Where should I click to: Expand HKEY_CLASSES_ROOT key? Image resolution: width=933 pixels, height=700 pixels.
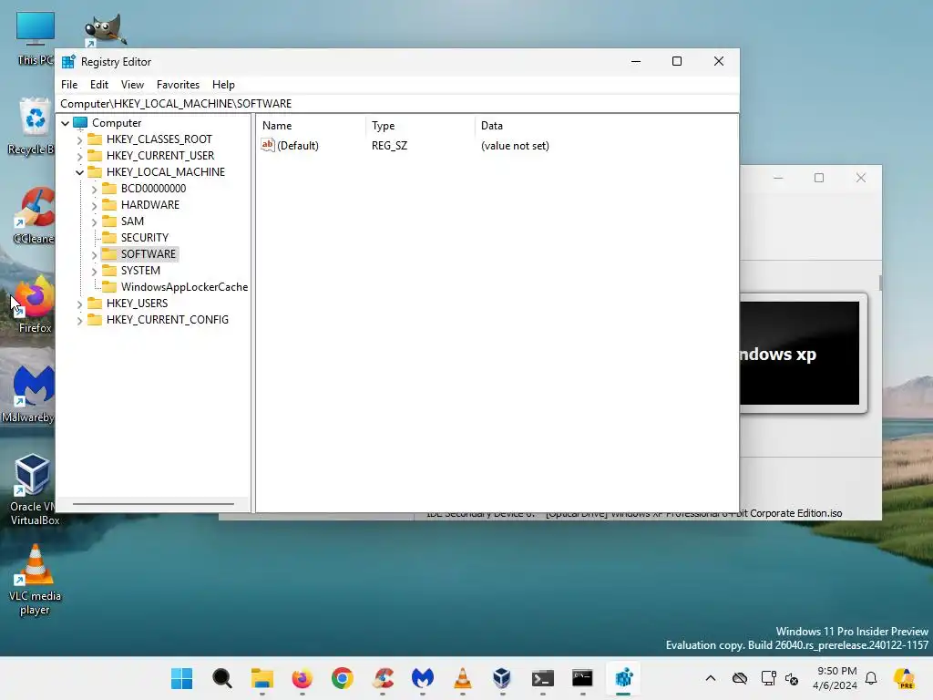80,139
